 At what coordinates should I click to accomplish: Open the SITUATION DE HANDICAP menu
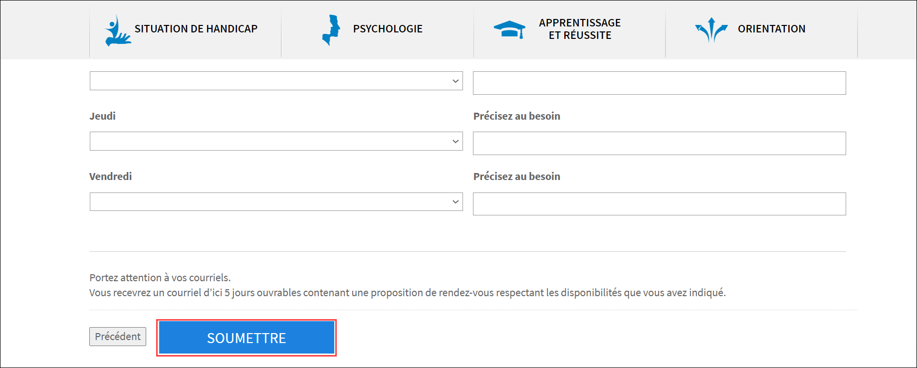tap(186, 29)
